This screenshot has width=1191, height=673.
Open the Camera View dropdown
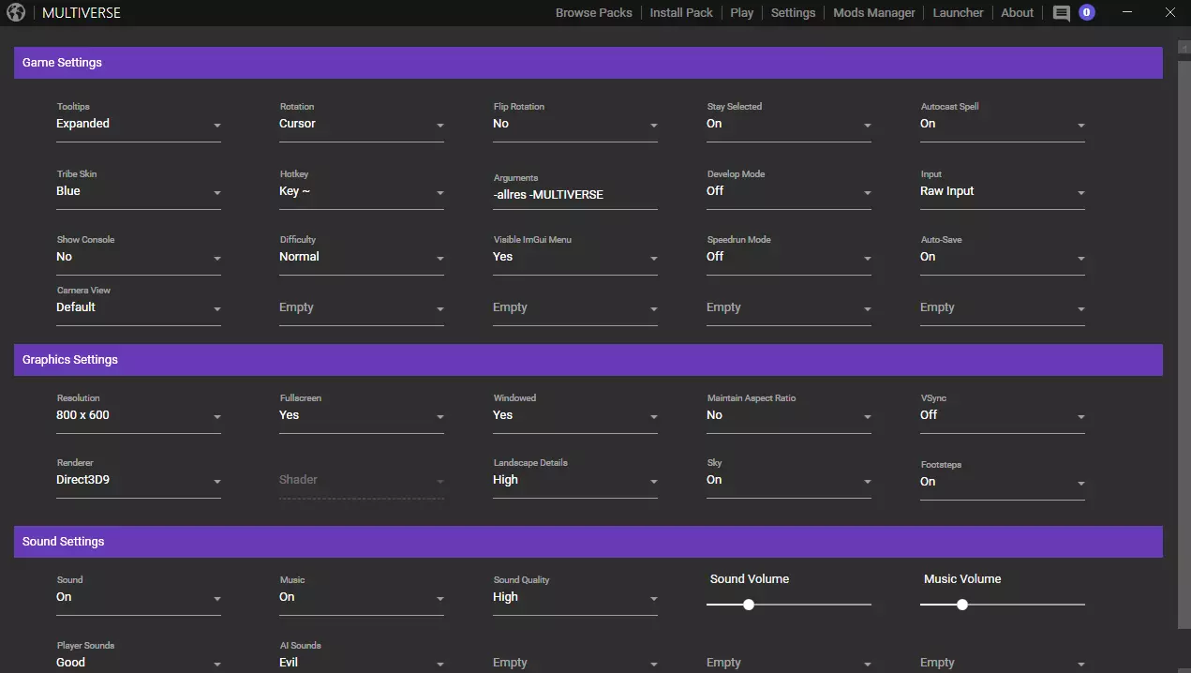pos(139,307)
